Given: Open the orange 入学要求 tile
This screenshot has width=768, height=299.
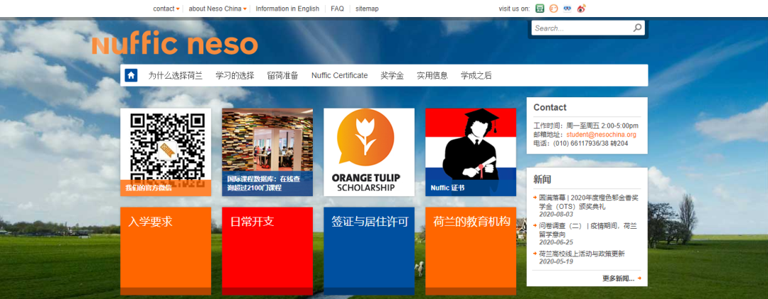Looking at the screenshot, I should click(166, 251).
